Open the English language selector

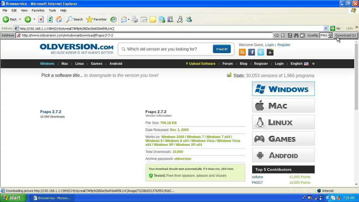pos(300,64)
